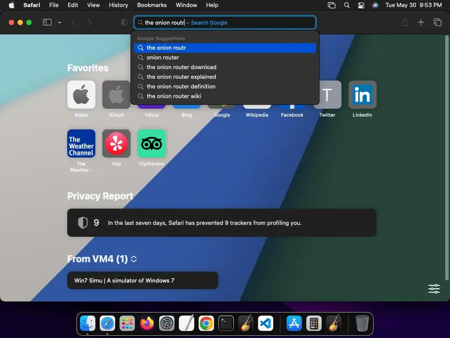Click in the Smart Search address field
This screenshot has height=338, width=450.
click(225, 22)
